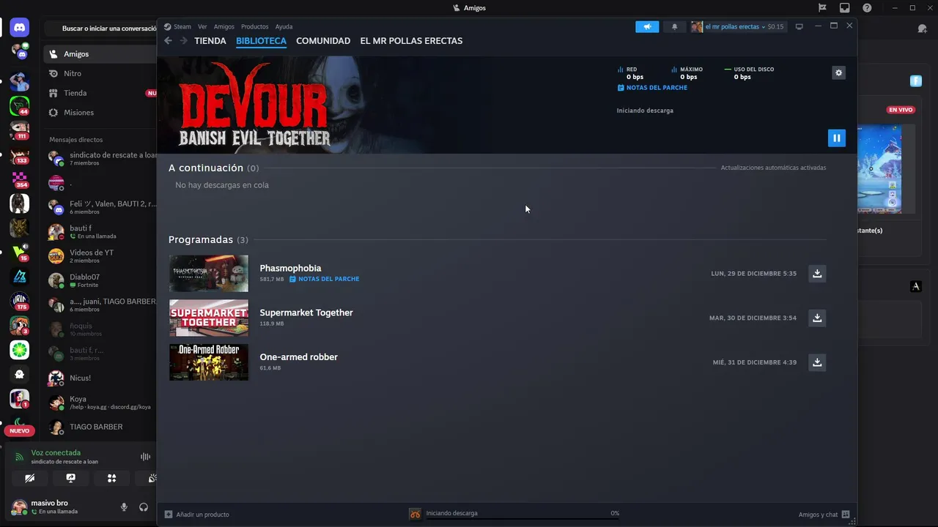The width and height of the screenshot is (938, 527).
Task: Click the One-armed Robber thumbnail
Action: tap(209, 362)
